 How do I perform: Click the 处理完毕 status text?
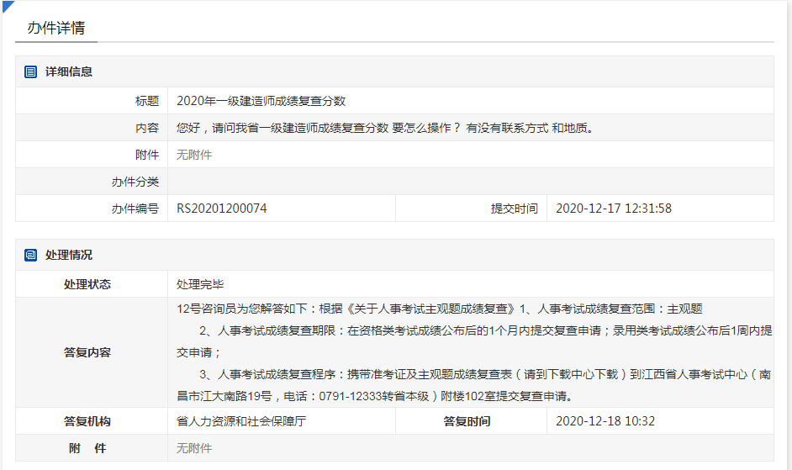(x=200, y=284)
